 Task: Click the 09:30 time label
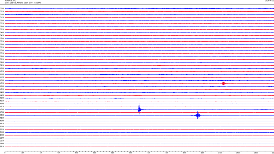[x=2, y=65]
